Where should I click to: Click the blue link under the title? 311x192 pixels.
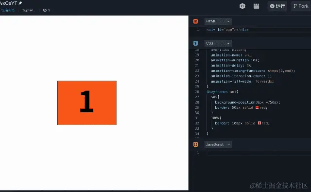pyautogui.click(x=8, y=10)
